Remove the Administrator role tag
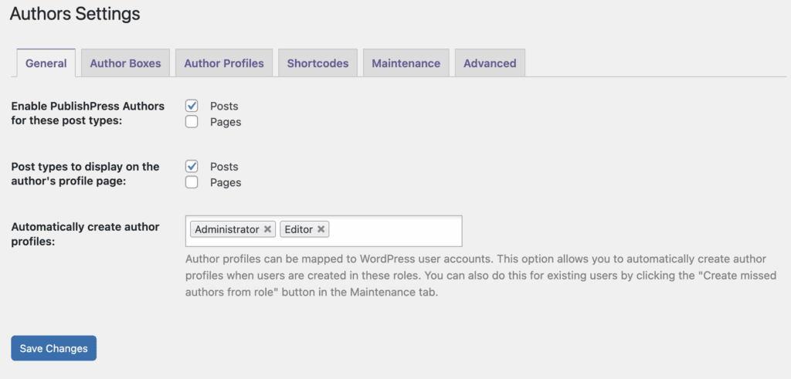 (267, 229)
